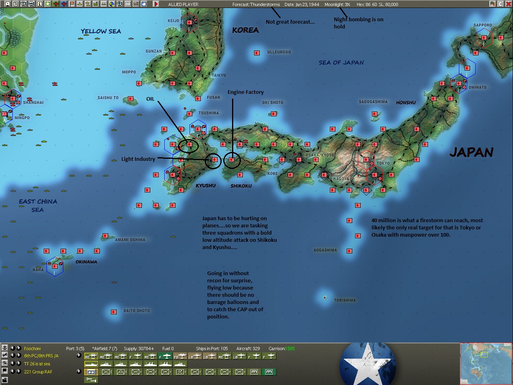This screenshot has height=385, width=513.
Task: Select the Torishima island dot on map
Action: pos(325,298)
